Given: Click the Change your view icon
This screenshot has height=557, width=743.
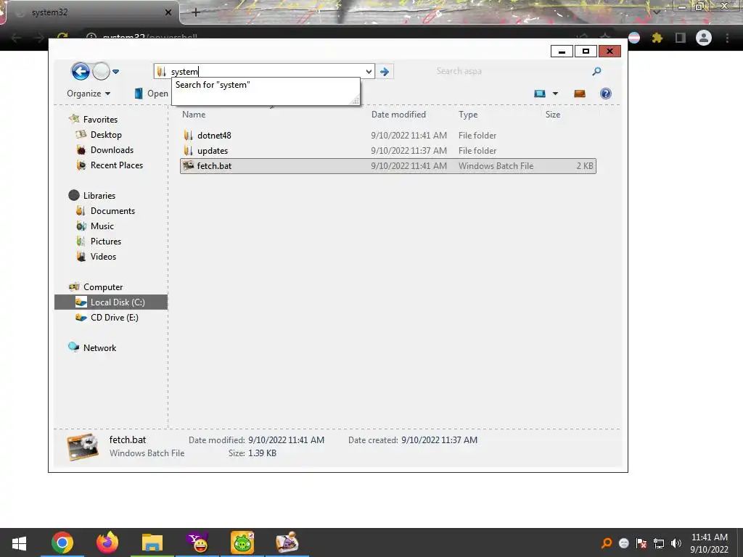Looking at the screenshot, I should (540, 94).
